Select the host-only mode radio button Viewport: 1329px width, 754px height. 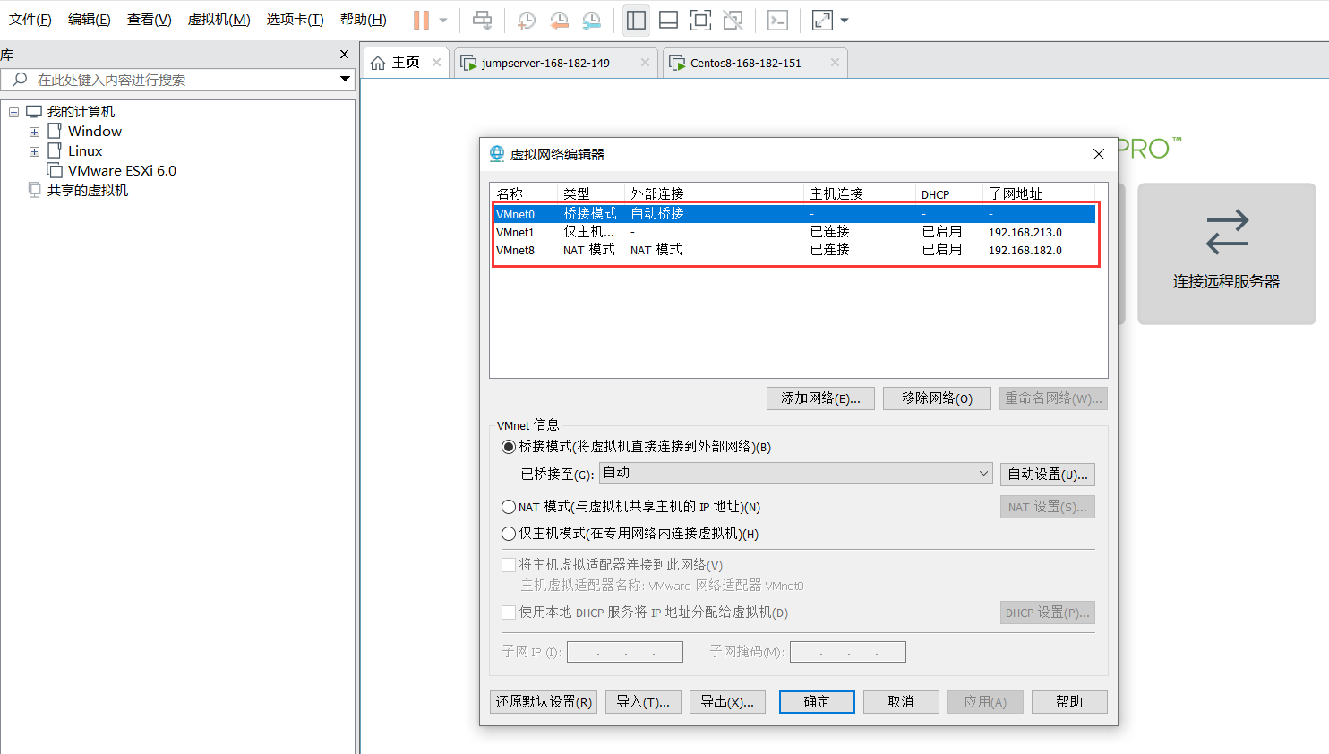tap(509, 534)
